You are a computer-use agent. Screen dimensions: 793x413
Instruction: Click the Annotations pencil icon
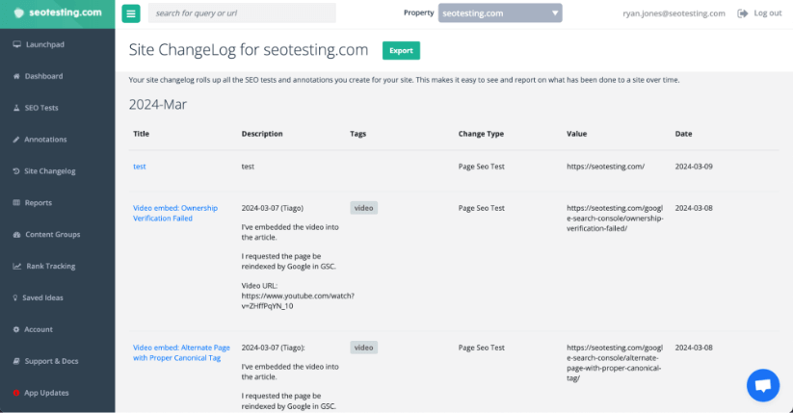pyautogui.click(x=16, y=140)
